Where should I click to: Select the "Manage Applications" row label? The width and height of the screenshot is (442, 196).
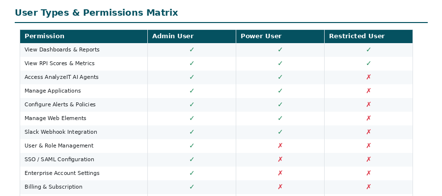tap(53, 91)
